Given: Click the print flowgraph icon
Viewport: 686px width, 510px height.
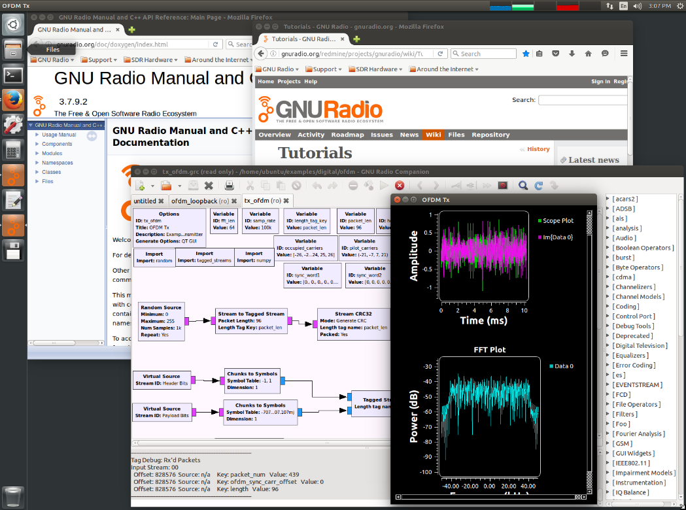Looking at the screenshot, I should (x=229, y=186).
